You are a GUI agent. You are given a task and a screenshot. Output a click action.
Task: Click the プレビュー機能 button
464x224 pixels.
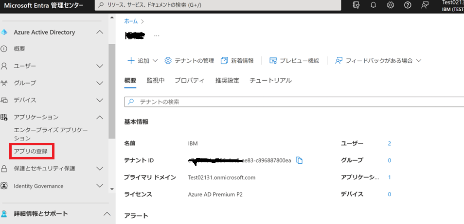coord(294,61)
